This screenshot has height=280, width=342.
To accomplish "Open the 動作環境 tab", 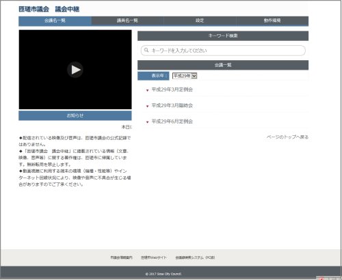I will point(272,20).
